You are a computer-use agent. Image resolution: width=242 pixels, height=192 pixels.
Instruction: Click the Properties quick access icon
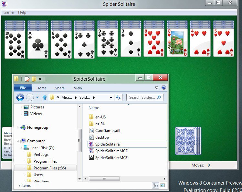(x=27, y=79)
